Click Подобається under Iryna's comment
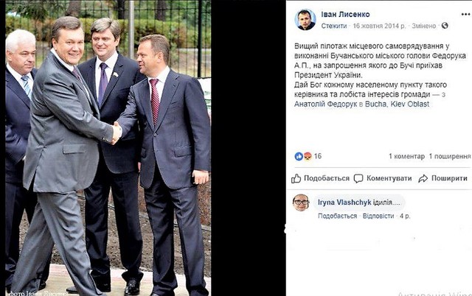This screenshot has width=472, height=296. pos(337,216)
